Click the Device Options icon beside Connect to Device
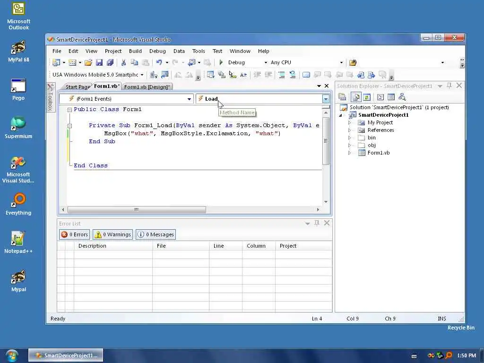The width and height of the screenshot is (484, 363). [x=165, y=75]
